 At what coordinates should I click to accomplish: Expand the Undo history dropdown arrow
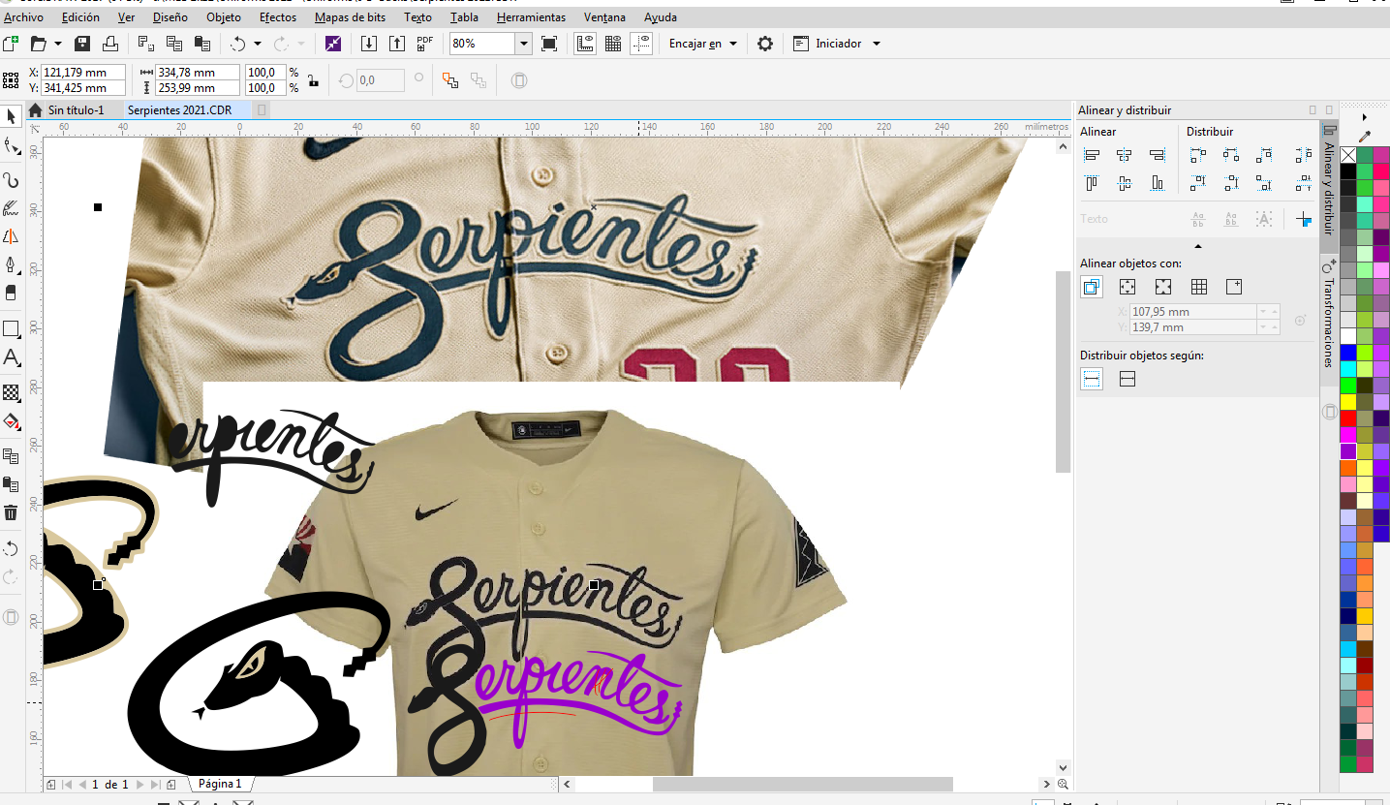tap(258, 44)
